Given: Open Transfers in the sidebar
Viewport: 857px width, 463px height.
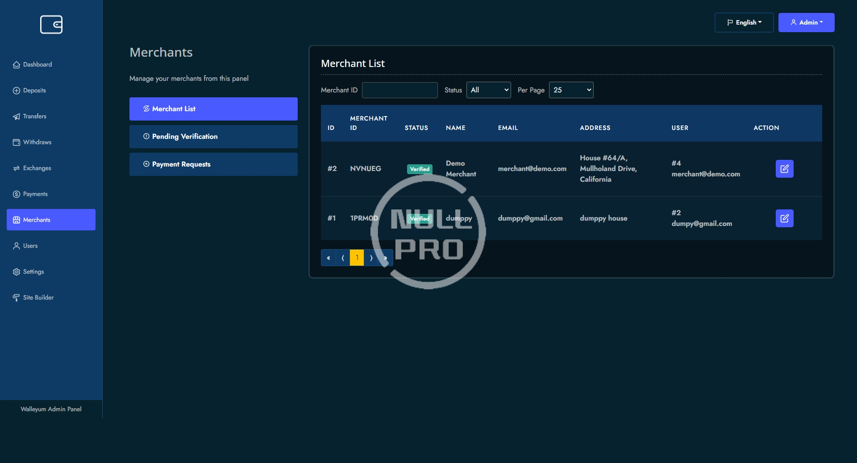Looking at the screenshot, I should [34, 117].
